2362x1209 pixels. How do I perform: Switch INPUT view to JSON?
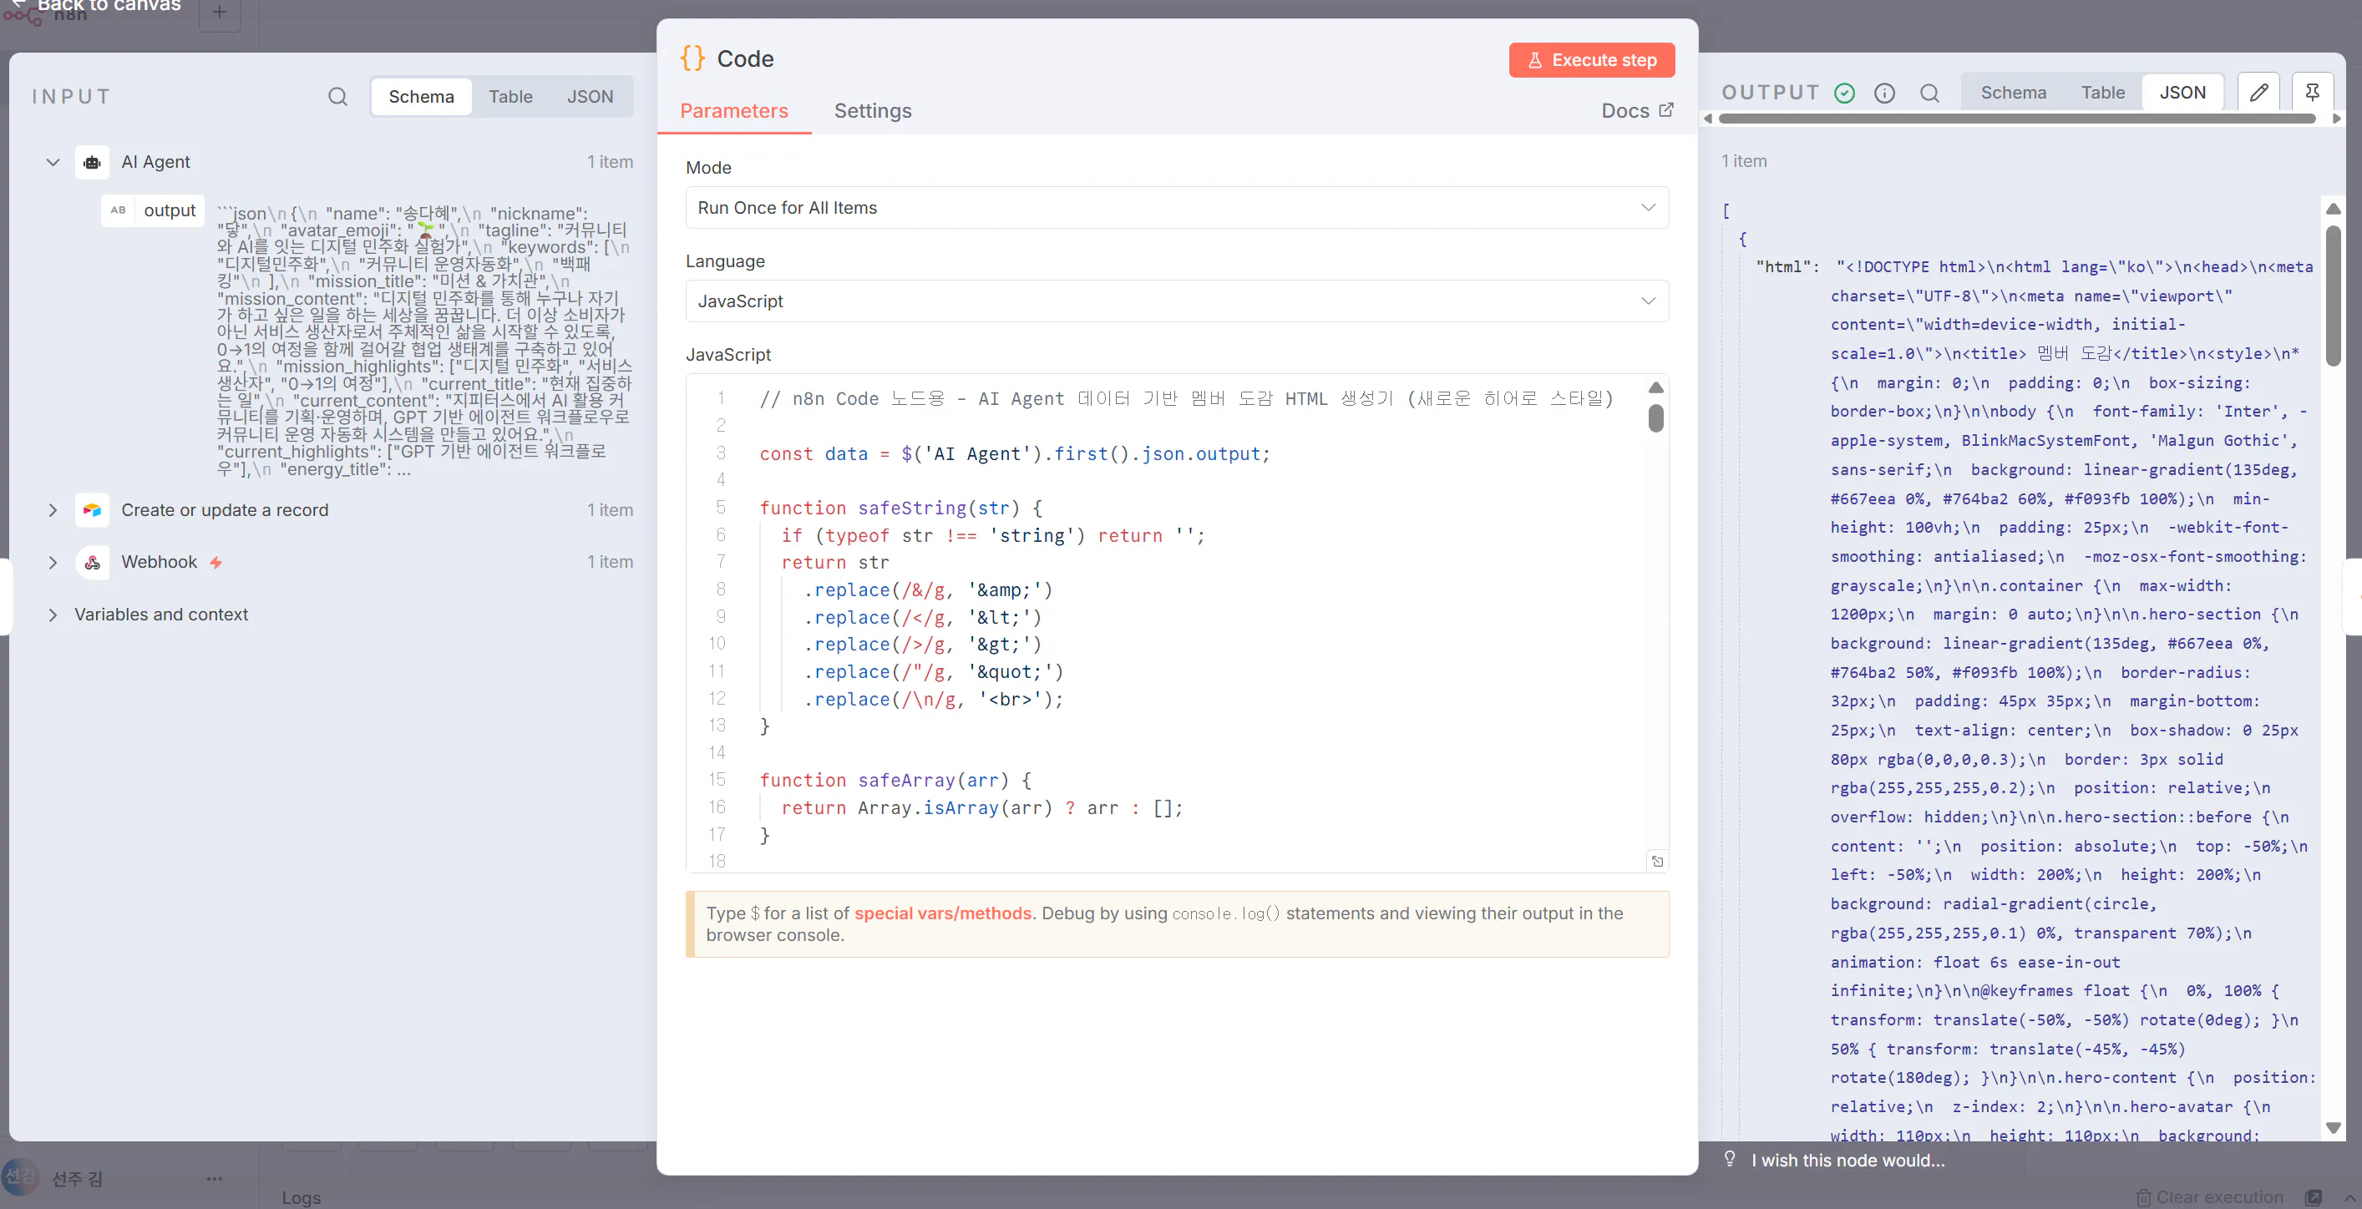click(590, 96)
